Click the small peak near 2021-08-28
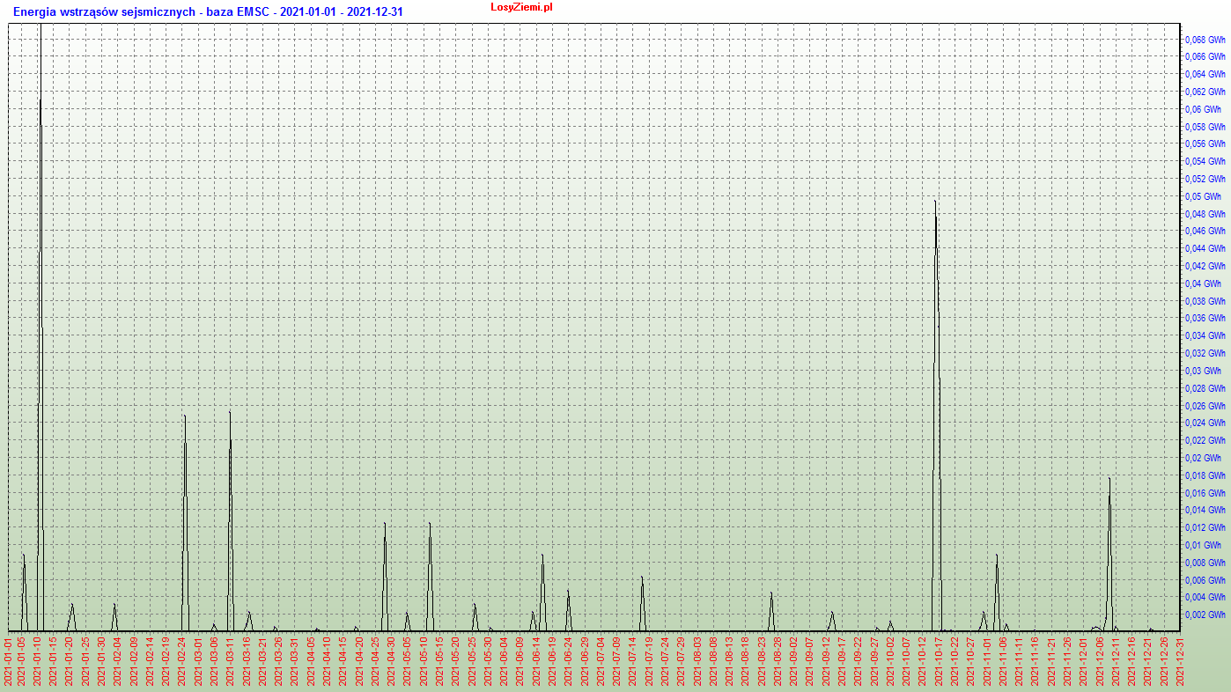 (771, 594)
